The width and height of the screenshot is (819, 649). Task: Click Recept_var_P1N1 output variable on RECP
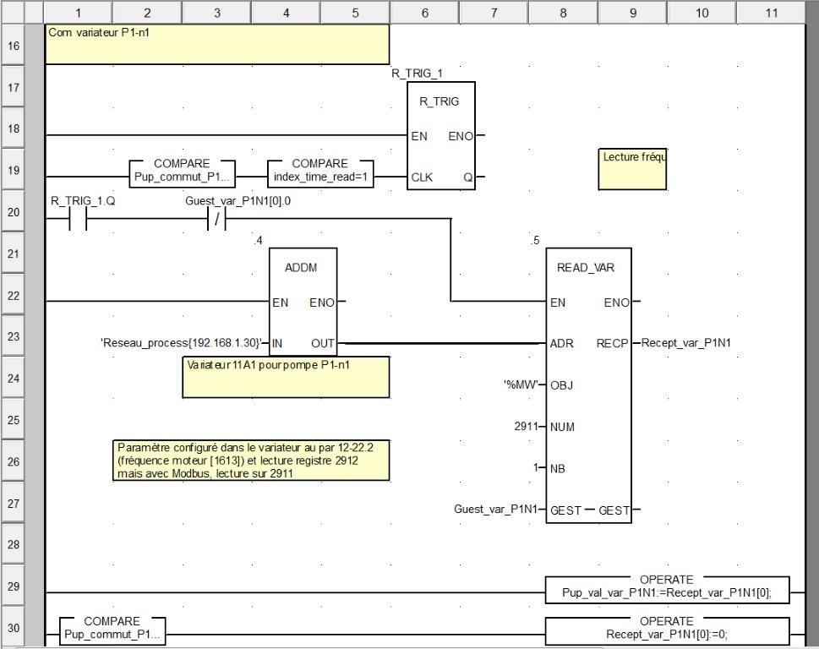685,343
